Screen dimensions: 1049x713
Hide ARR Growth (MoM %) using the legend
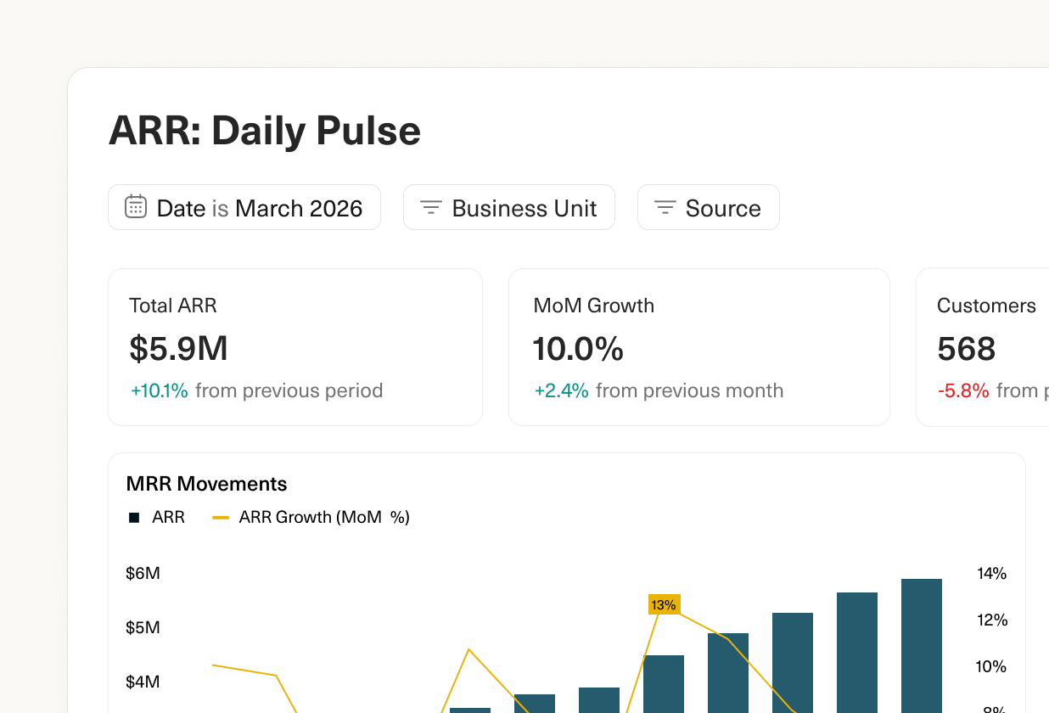tap(324, 517)
